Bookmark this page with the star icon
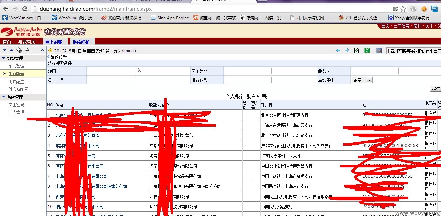The height and width of the screenshot is (216, 441). click(403, 9)
